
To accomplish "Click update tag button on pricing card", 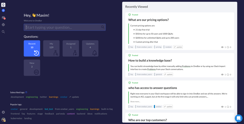I will coord(178,47).
